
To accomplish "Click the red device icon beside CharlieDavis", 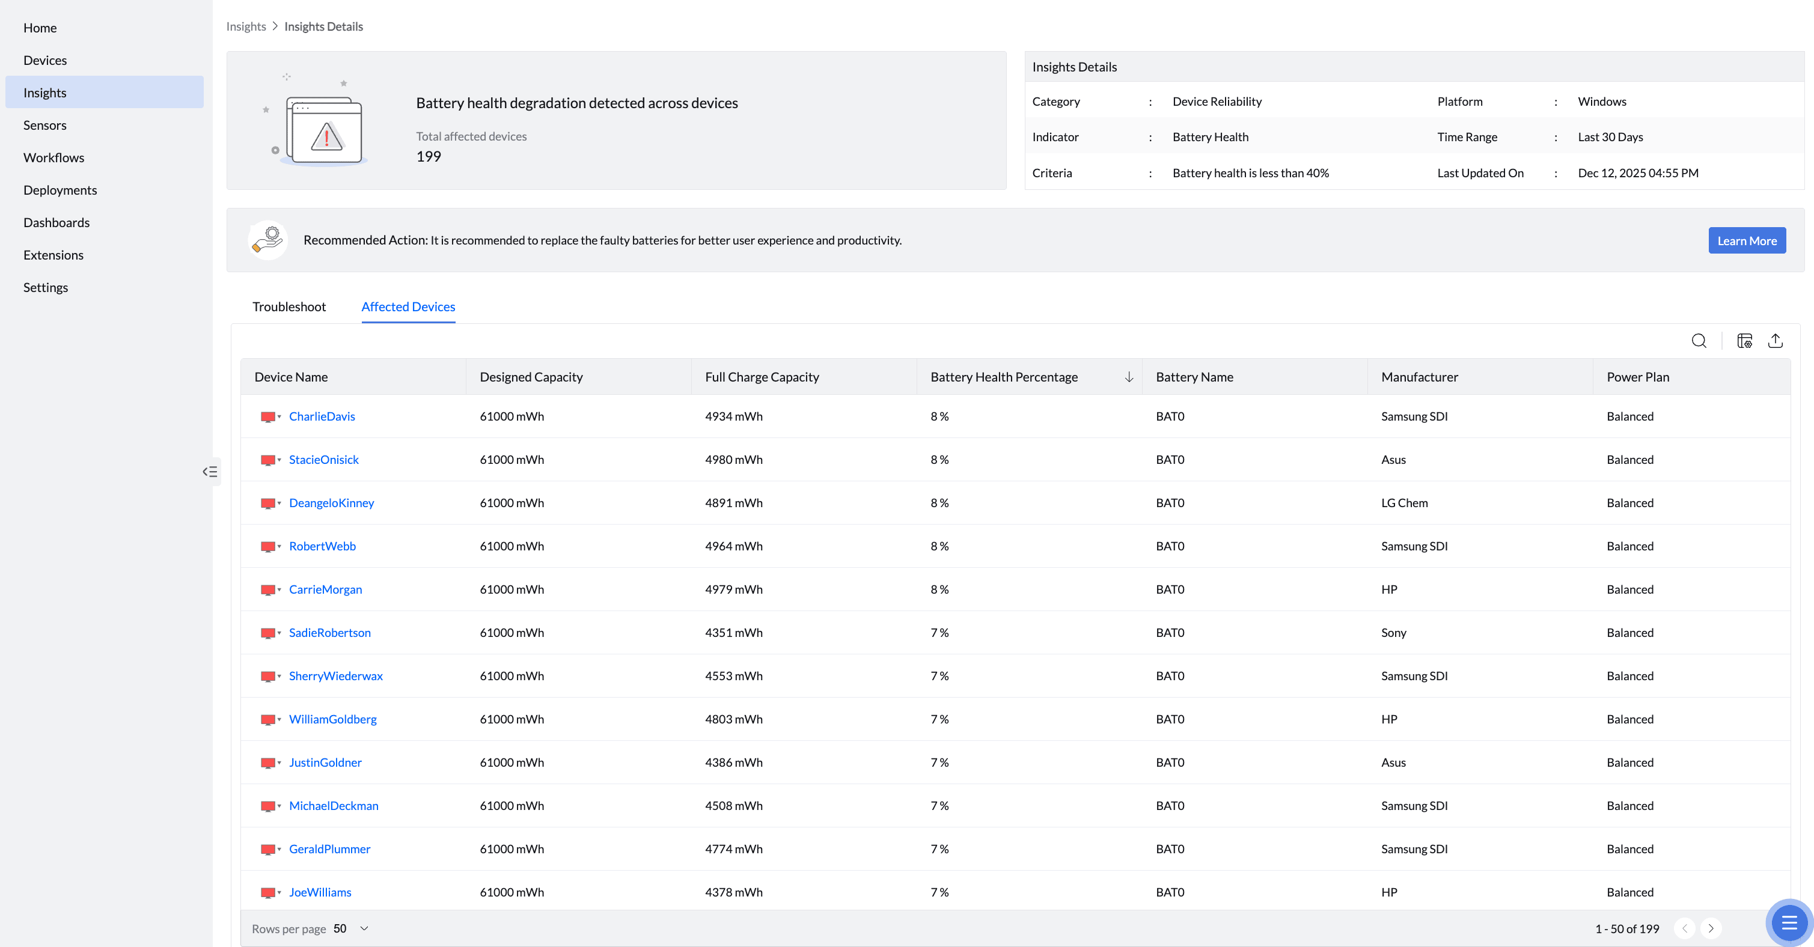I will (x=267, y=417).
